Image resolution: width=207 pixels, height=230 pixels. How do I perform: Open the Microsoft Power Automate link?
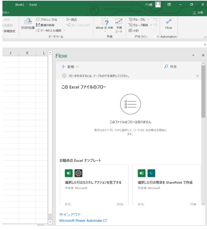pyautogui.click(x=83, y=220)
